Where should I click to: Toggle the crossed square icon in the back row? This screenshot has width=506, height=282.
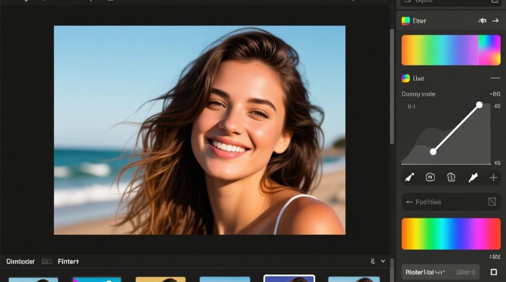coord(492,202)
